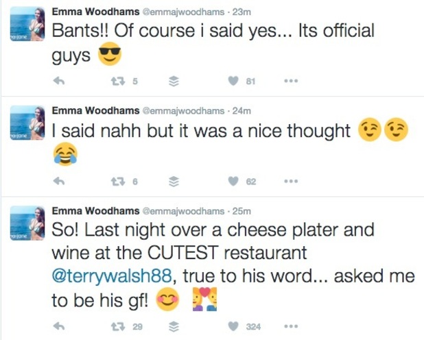Screen dimensions: 424x340
Task: Retweet the tweet with 6 retweets
Action: pos(118,181)
